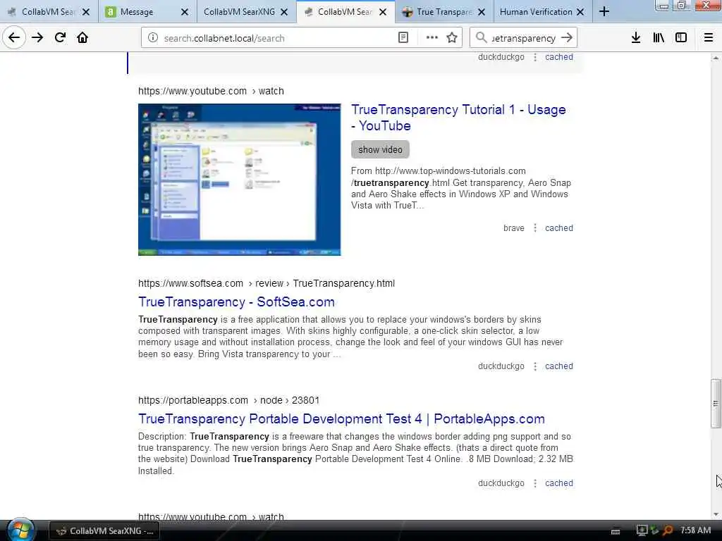Toggle the sidebar view icon
722x541 pixels.
tap(681, 38)
